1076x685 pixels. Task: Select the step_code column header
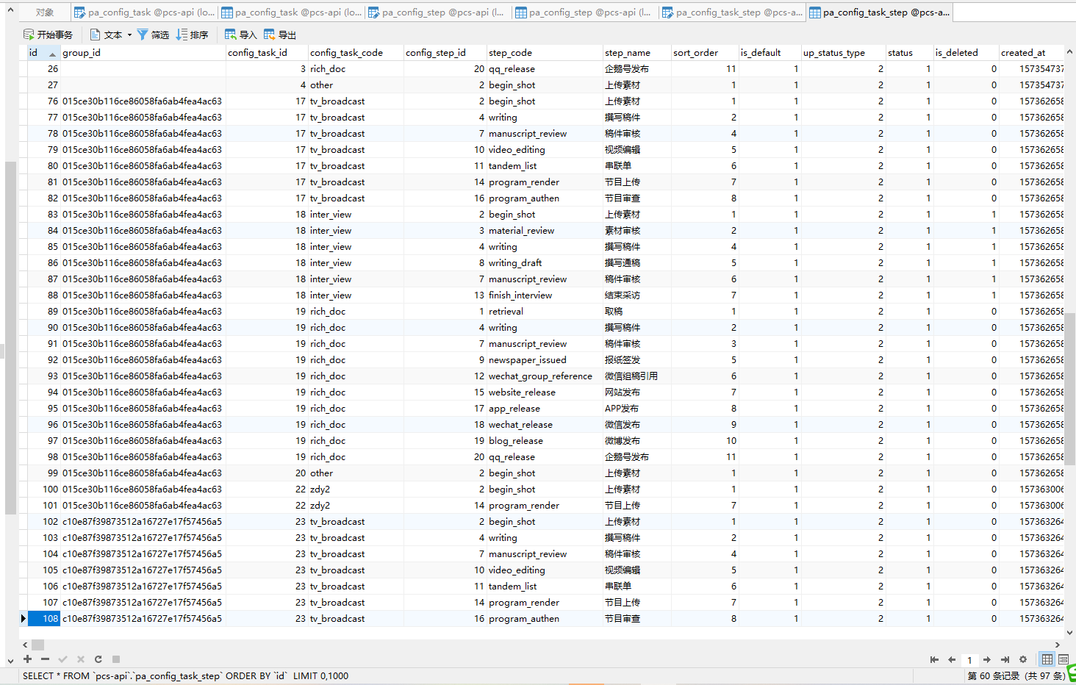[510, 52]
